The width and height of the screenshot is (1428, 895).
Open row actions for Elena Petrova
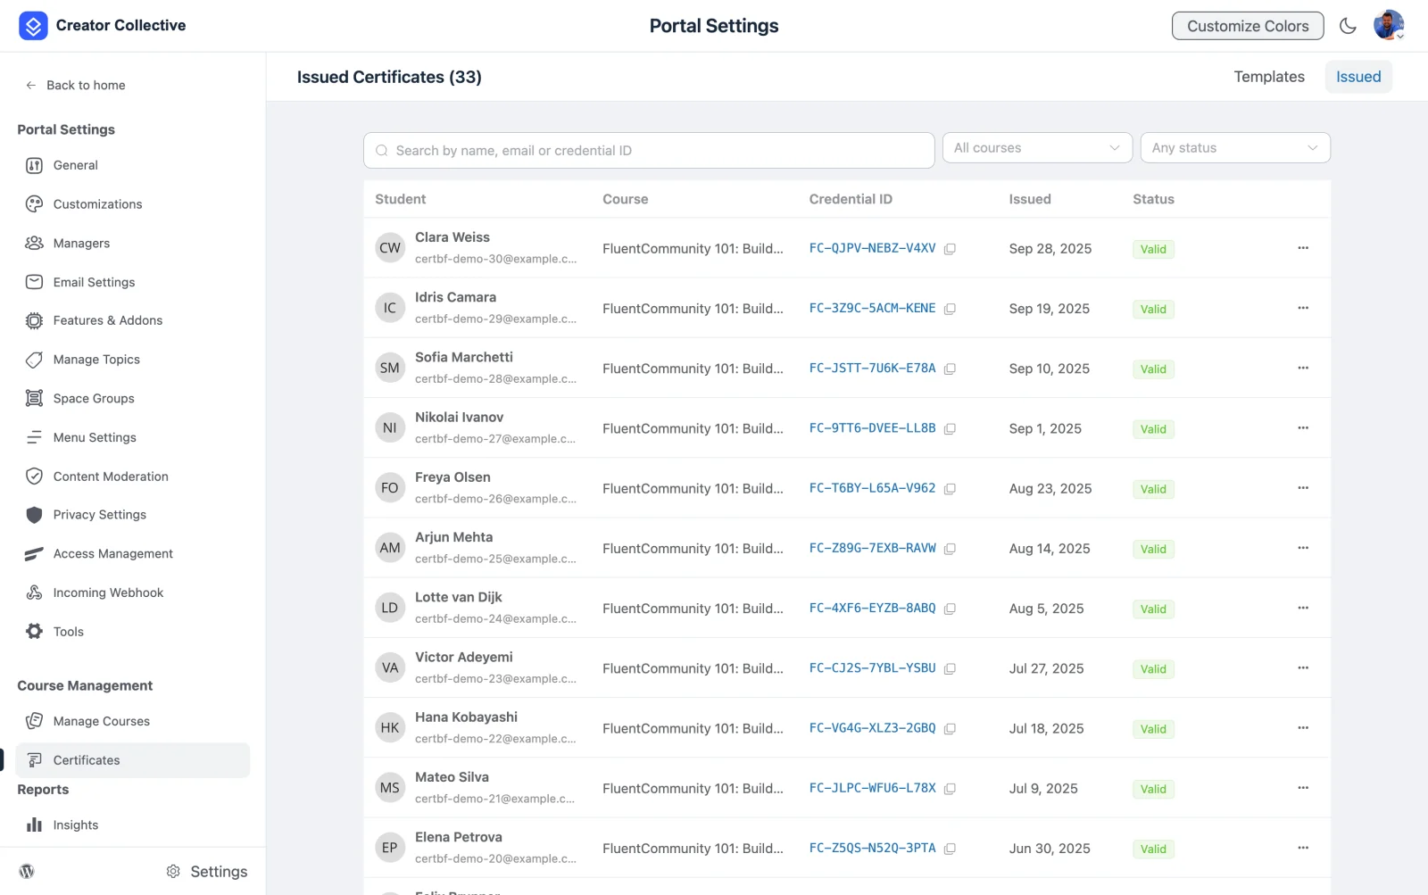click(1303, 848)
